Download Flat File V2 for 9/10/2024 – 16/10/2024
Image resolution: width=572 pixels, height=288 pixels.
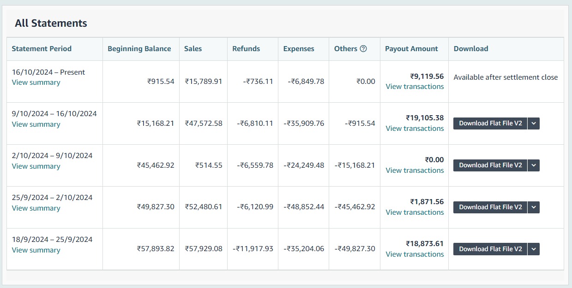[x=490, y=123]
